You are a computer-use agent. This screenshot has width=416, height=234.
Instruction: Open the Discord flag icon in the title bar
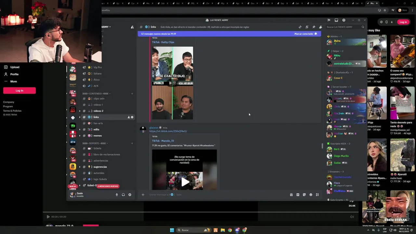329,20
